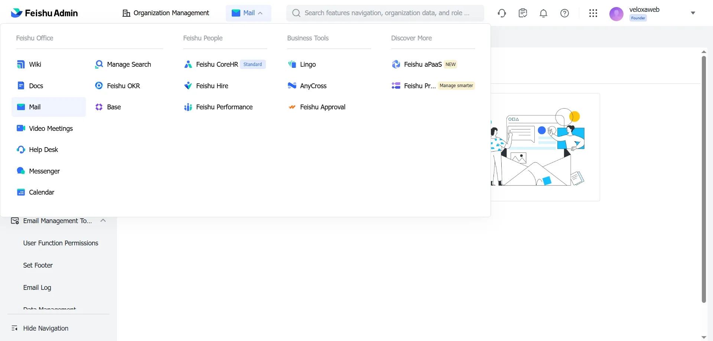Open the nine-dot app launcher grid
Screen dimensions: 713x341
point(593,13)
